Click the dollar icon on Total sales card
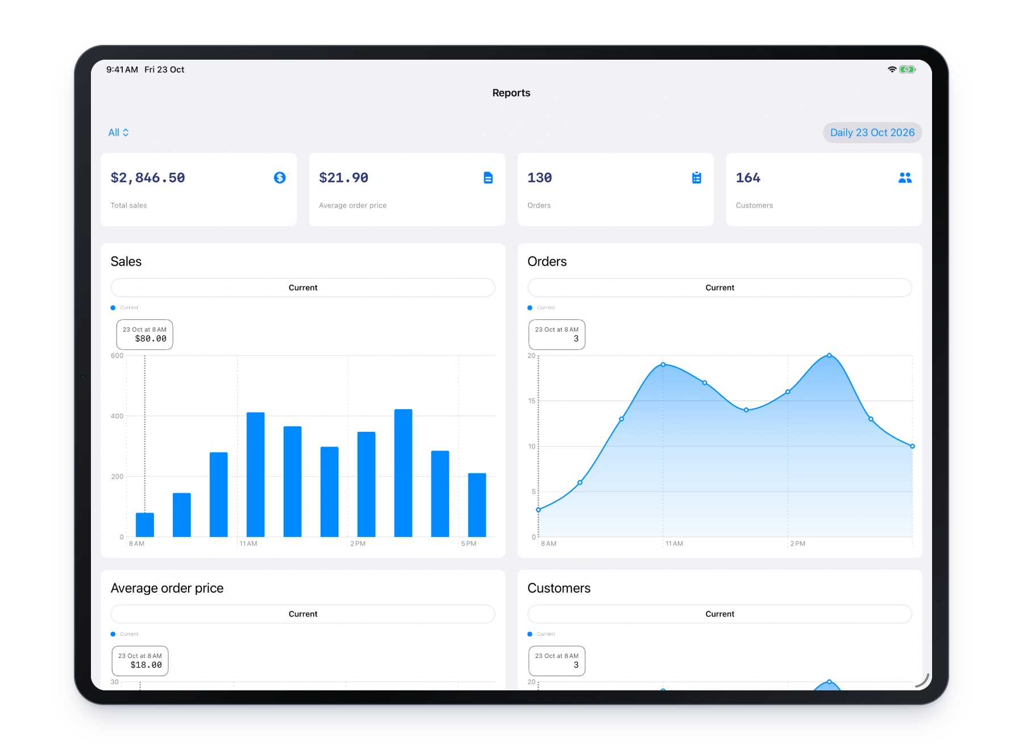The image size is (1023, 750). coord(280,178)
